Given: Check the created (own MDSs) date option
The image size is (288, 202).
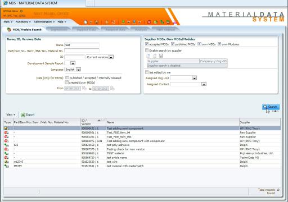Looking at the screenshot, I should pyautogui.click(x=67, y=82).
